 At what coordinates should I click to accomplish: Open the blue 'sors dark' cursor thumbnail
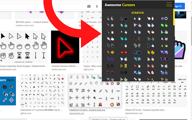click(x=8, y=91)
